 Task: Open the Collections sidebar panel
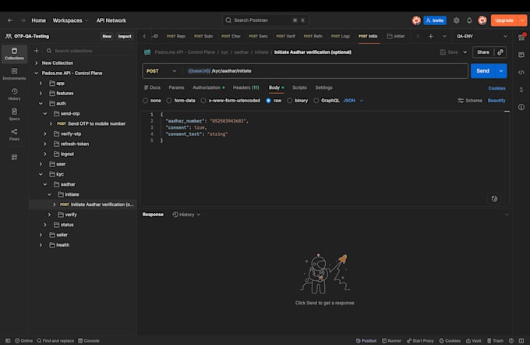[x=14, y=54]
